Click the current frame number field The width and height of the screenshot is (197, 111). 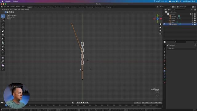[x=138, y=103]
